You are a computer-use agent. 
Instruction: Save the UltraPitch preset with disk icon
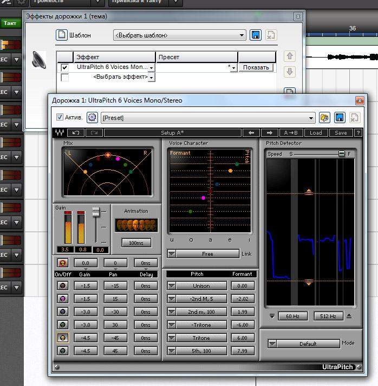tap(340, 118)
